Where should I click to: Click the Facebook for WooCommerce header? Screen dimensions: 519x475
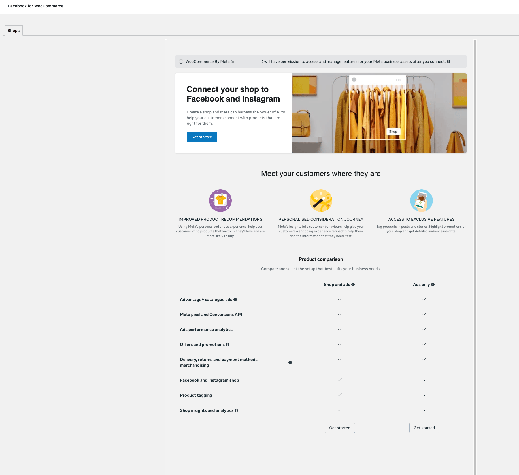(x=35, y=6)
